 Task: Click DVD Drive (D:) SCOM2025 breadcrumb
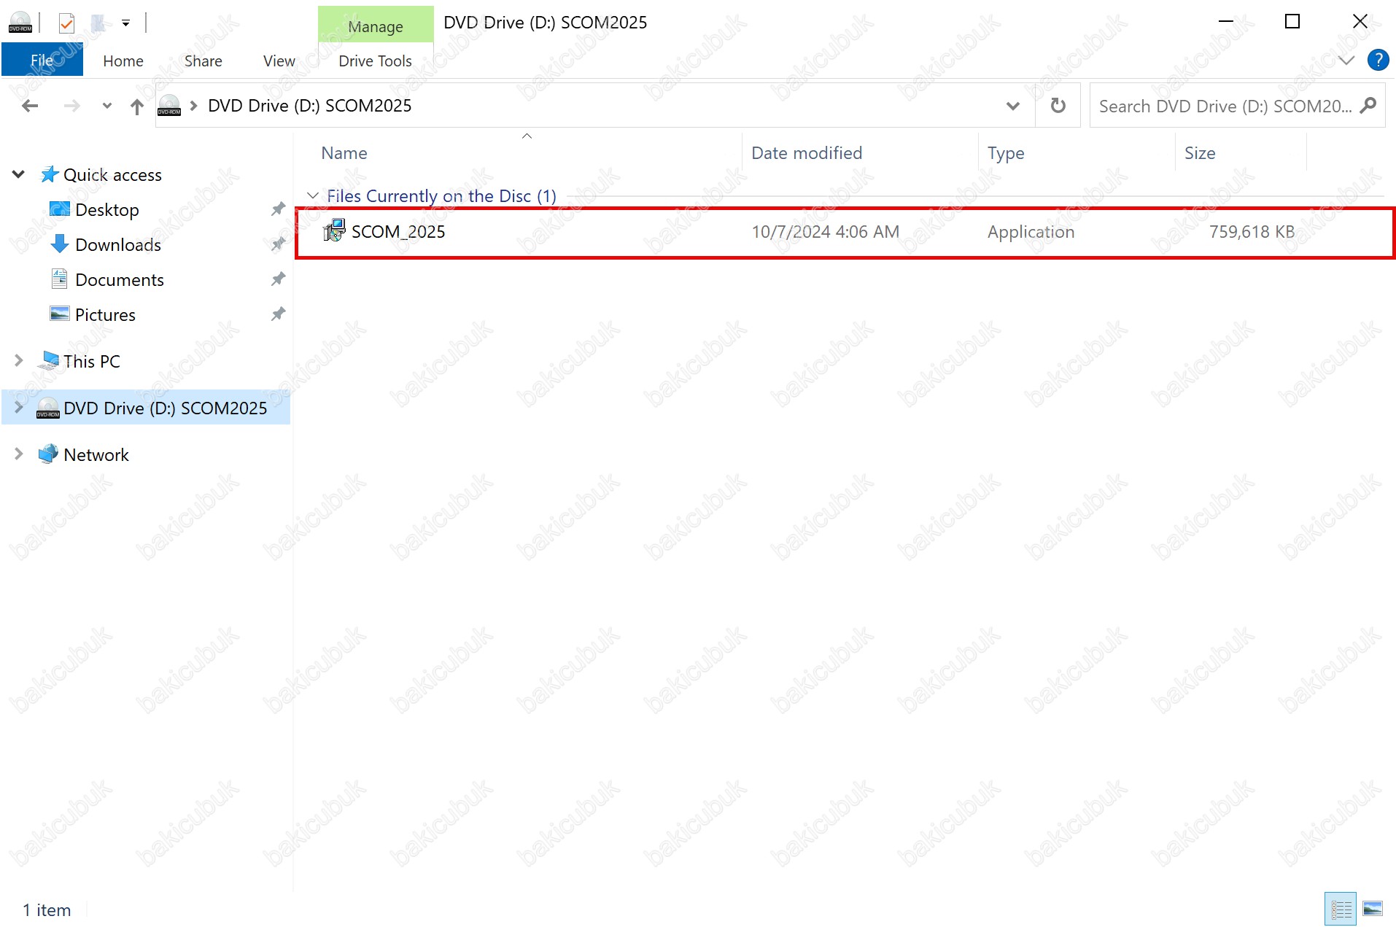[309, 106]
